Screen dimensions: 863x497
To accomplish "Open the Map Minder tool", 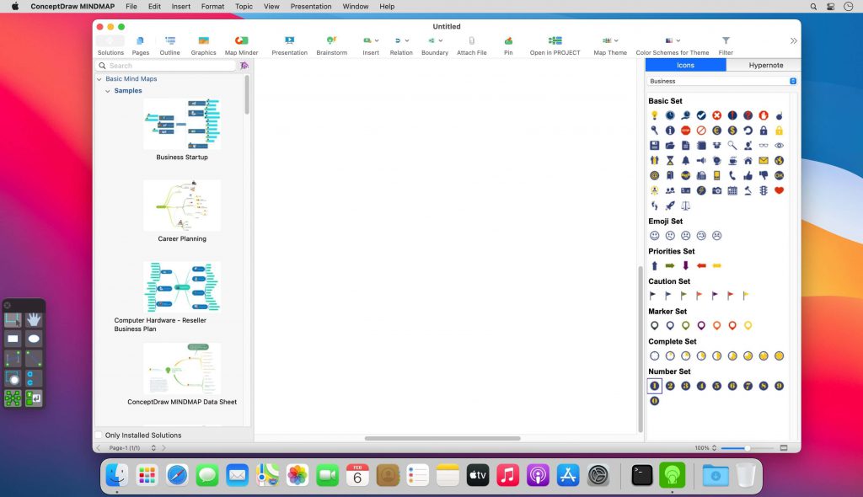I will tap(241, 42).
